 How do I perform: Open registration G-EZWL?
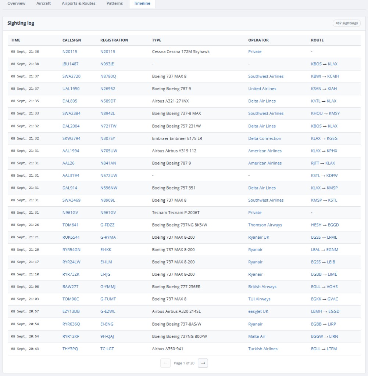(108, 311)
